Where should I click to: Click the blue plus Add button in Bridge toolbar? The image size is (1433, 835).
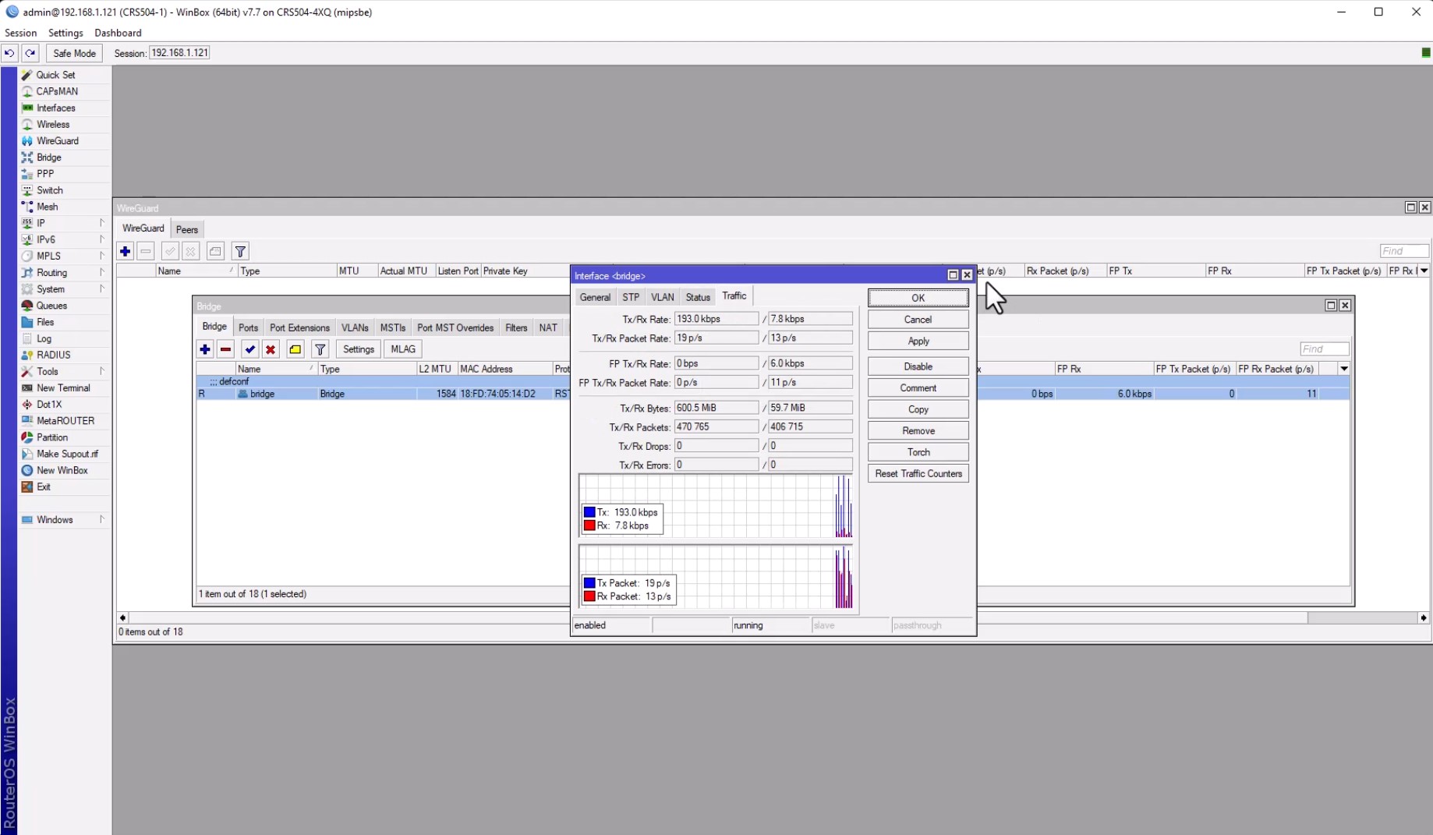pyautogui.click(x=205, y=349)
